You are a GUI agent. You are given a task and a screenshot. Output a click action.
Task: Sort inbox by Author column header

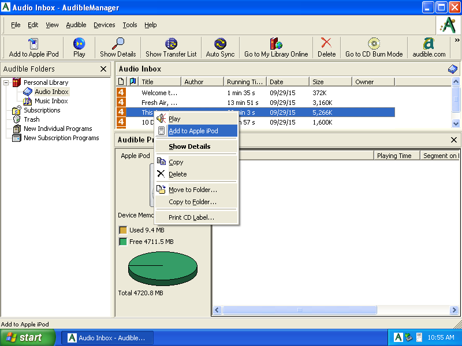[x=203, y=82]
